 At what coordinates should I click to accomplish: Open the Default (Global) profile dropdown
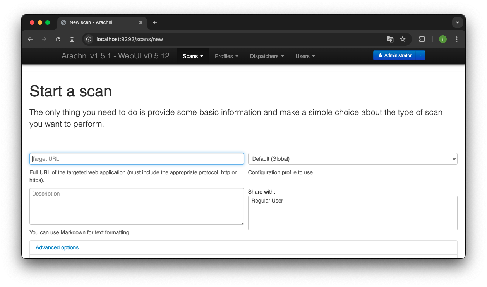[x=353, y=159]
